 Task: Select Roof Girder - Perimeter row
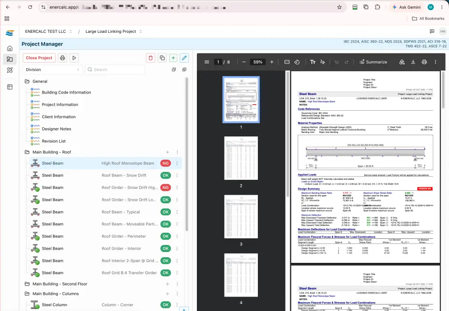pyautogui.click(x=105, y=236)
